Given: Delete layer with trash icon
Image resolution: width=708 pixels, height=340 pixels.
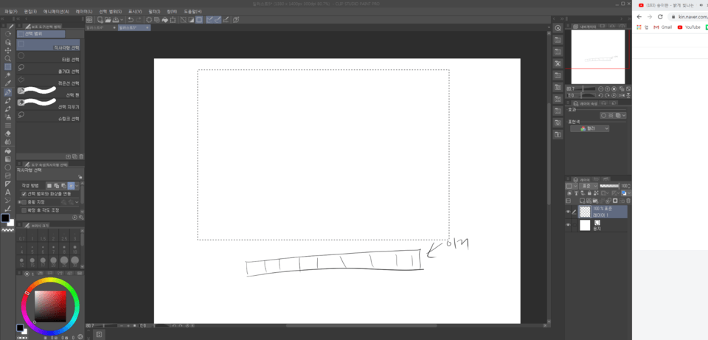Looking at the screenshot, I should click(628, 201).
